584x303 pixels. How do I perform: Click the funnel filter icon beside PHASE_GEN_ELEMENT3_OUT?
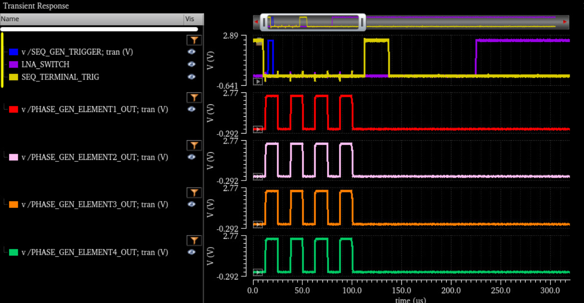click(194, 192)
